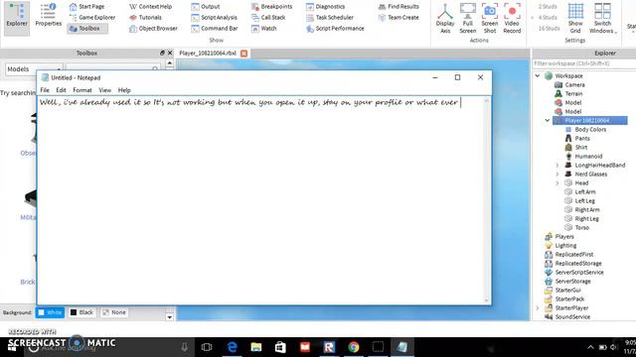Click Switch Windows dropdown
Screen dimensions: 636x357
[x=602, y=18]
